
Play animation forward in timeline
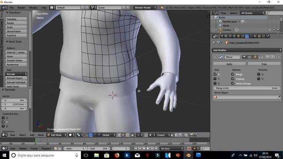pyautogui.click(x=148, y=148)
